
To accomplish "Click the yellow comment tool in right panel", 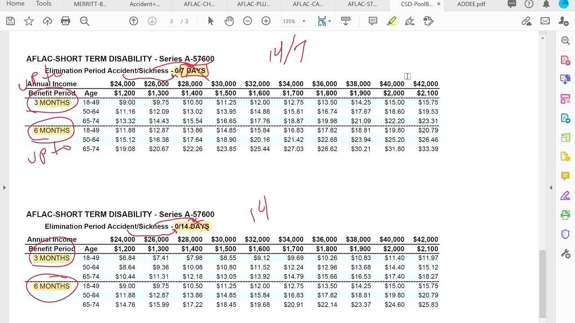I will point(565,176).
